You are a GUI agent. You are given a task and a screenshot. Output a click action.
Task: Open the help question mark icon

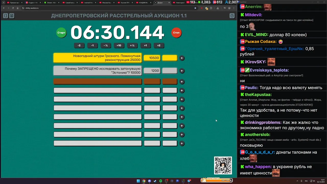(232, 16)
